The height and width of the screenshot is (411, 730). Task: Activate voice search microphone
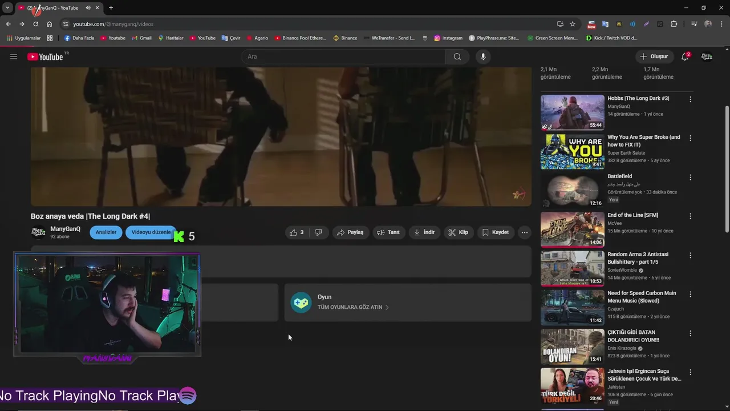[483, 57]
